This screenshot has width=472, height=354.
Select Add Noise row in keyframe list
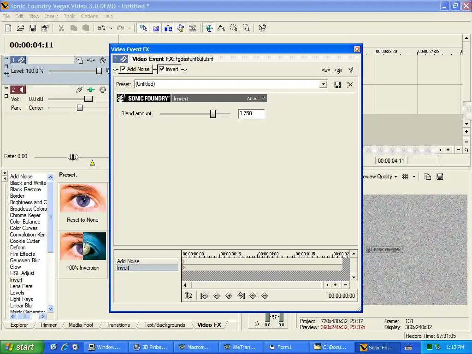(147, 261)
